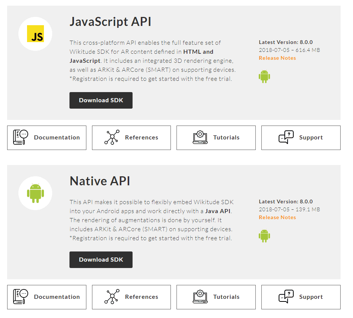
Task: Open Tutorials label for Native API
Action: (226, 297)
